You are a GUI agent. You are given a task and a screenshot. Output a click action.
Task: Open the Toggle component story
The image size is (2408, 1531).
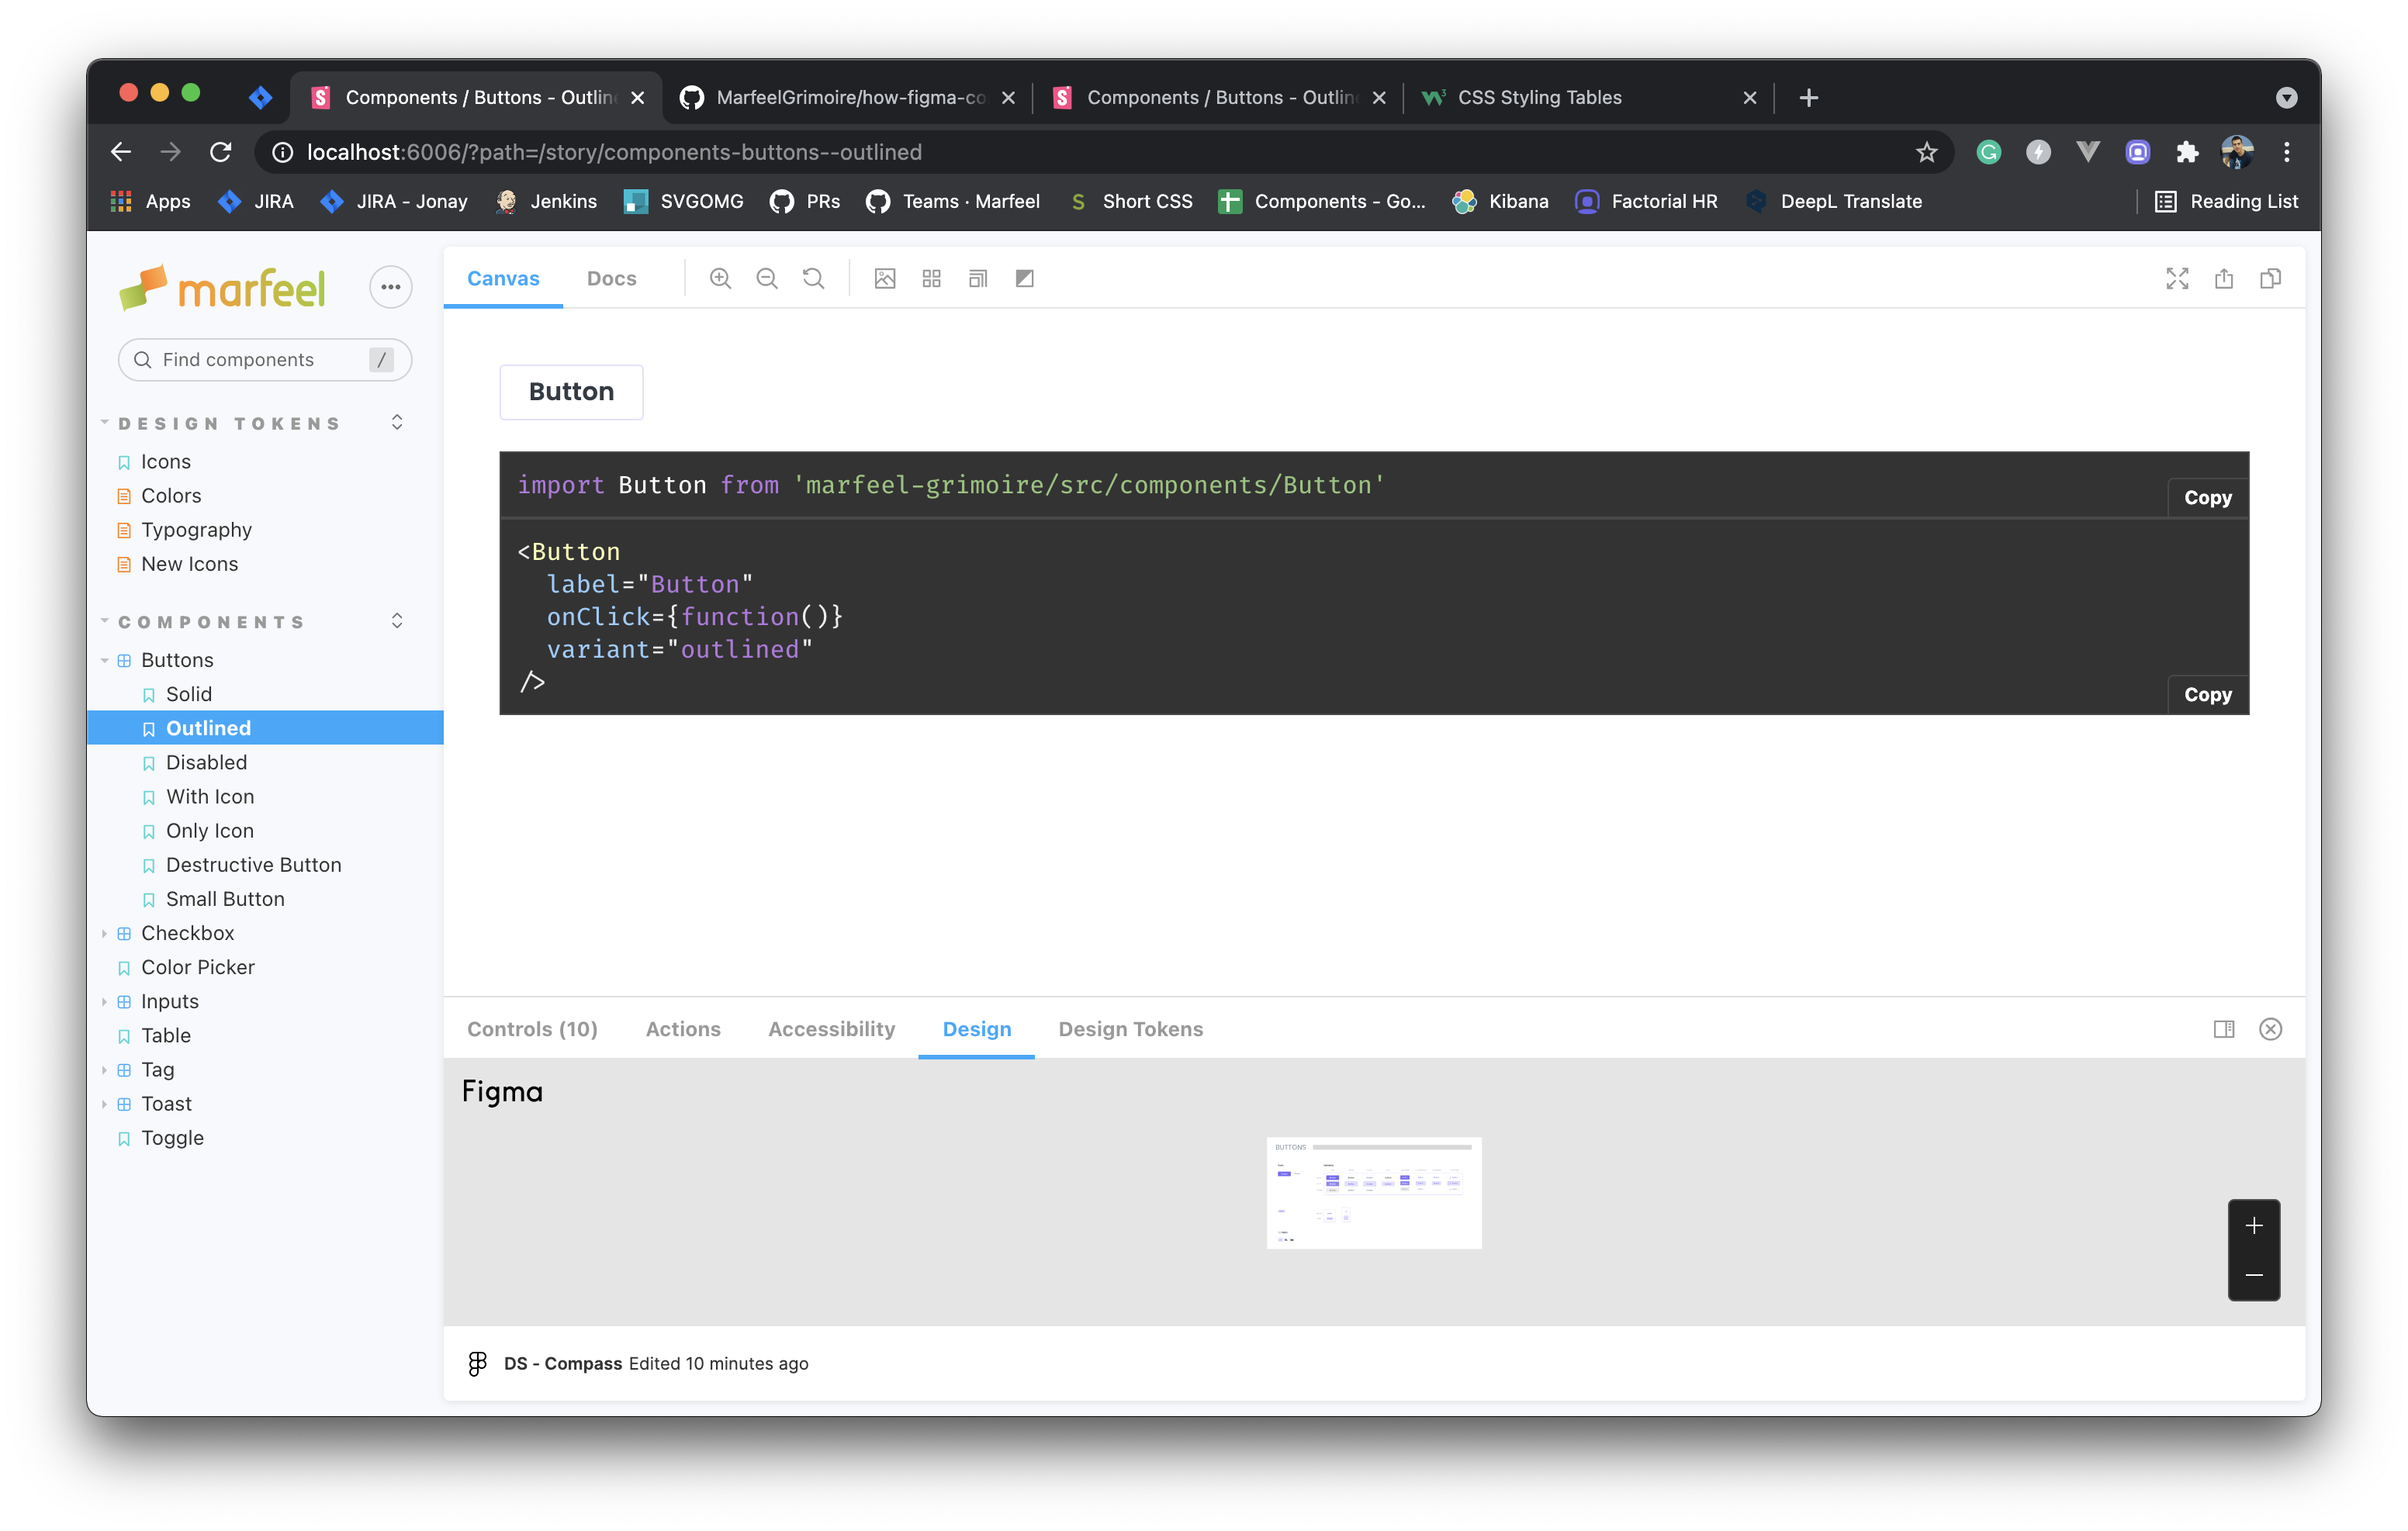(x=172, y=1138)
